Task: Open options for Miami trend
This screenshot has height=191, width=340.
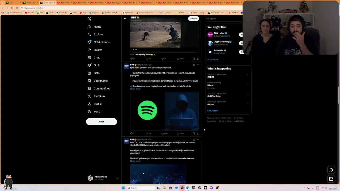Action: [248, 83]
